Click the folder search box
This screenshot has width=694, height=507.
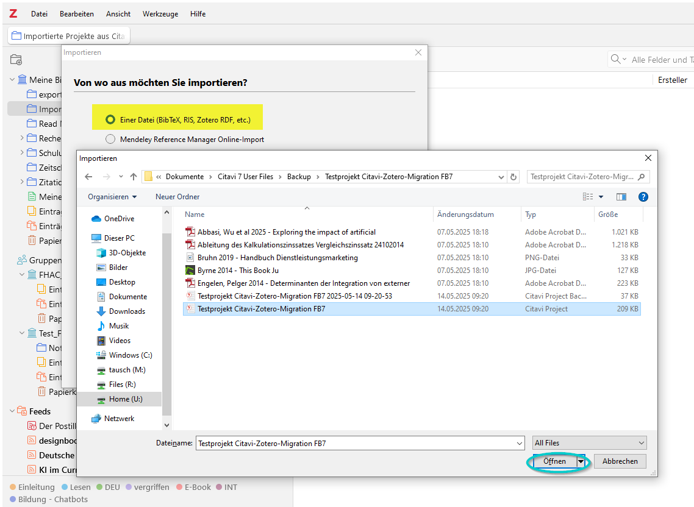(588, 177)
